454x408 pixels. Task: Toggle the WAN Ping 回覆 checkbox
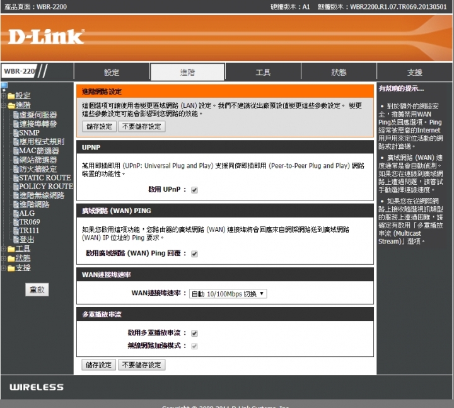coord(194,254)
